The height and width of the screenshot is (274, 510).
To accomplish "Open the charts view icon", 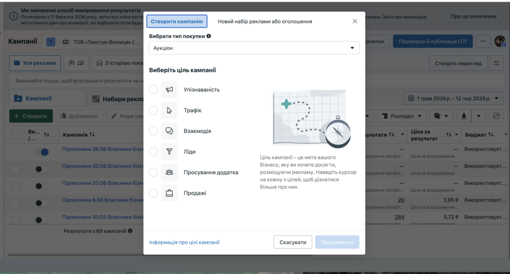I will [497, 116].
